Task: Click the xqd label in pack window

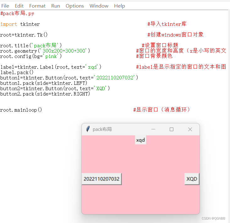Action: tap(140, 140)
